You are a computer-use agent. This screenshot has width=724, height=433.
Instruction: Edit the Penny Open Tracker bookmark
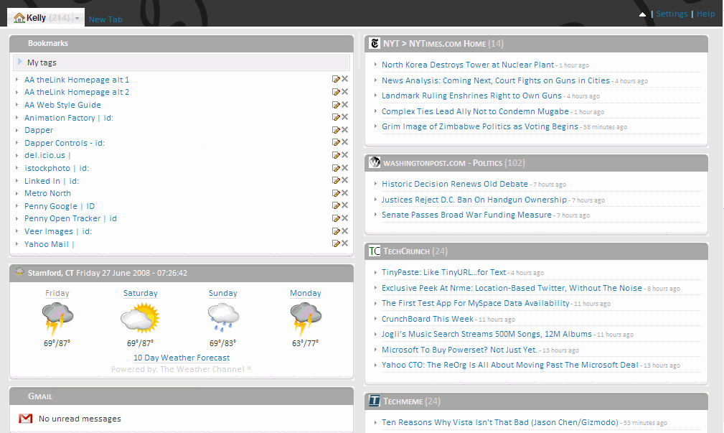pyautogui.click(x=336, y=218)
